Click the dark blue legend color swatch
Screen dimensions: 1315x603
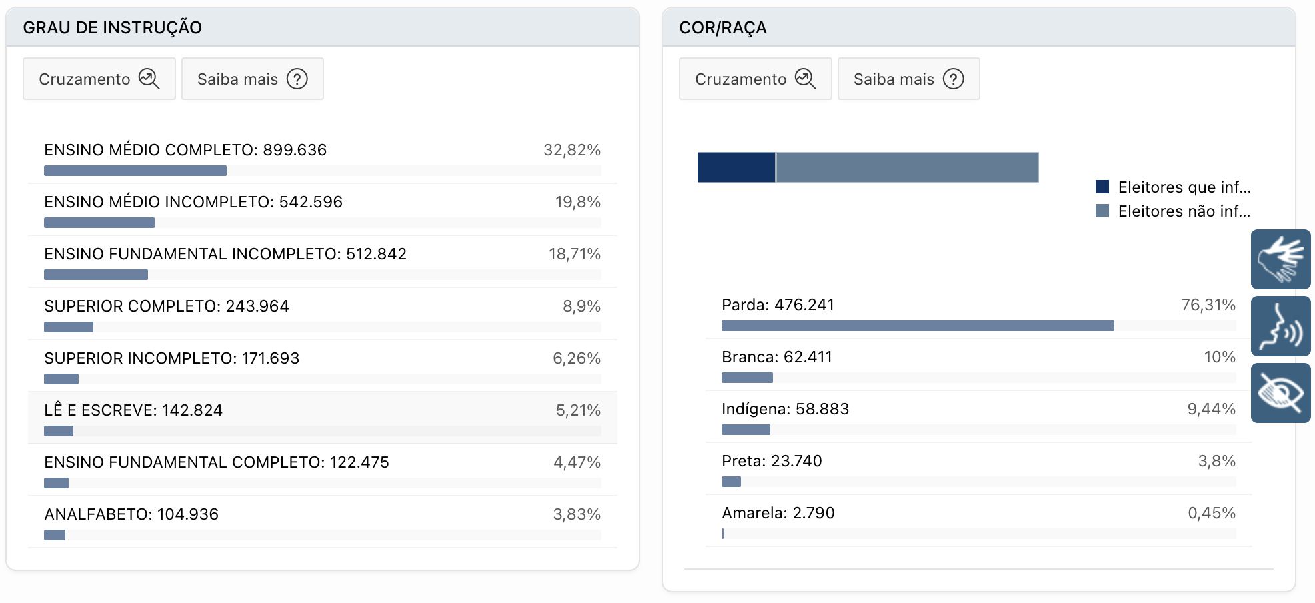(x=1102, y=187)
